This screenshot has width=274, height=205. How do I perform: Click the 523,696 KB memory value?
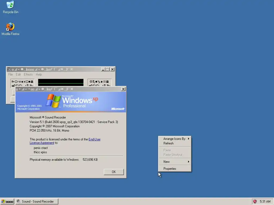(90, 160)
